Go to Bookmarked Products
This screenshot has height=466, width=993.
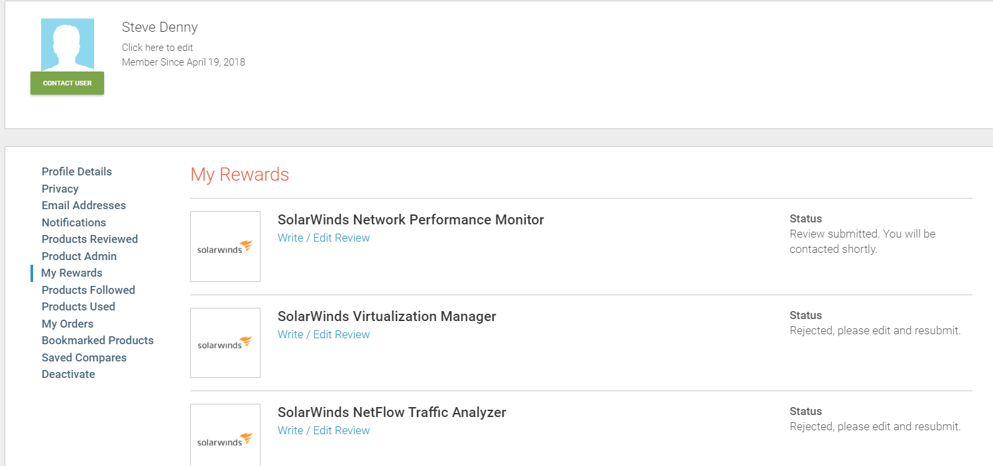97,340
